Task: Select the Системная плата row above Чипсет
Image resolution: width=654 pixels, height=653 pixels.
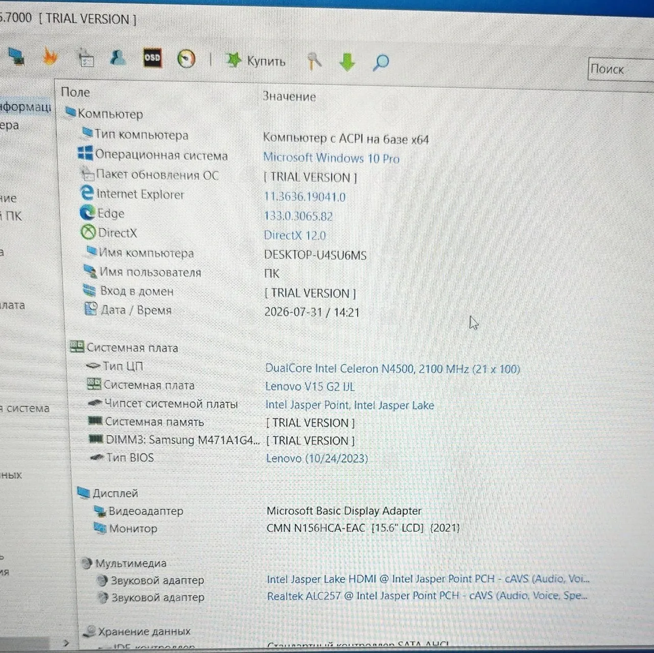Action: pos(149,385)
